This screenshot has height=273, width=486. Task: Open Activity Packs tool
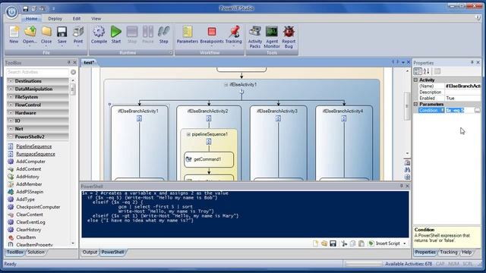tap(255, 37)
